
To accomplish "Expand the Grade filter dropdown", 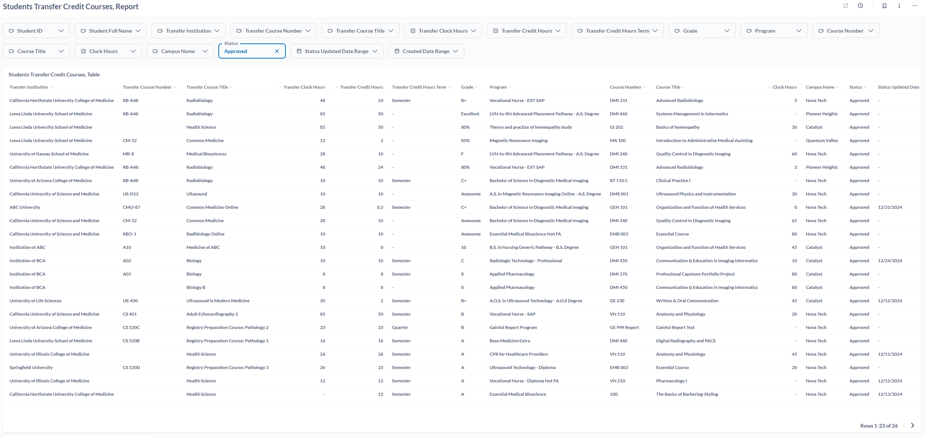I will coord(727,31).
